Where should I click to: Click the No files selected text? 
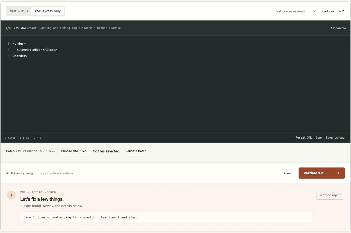coord(106,151)
